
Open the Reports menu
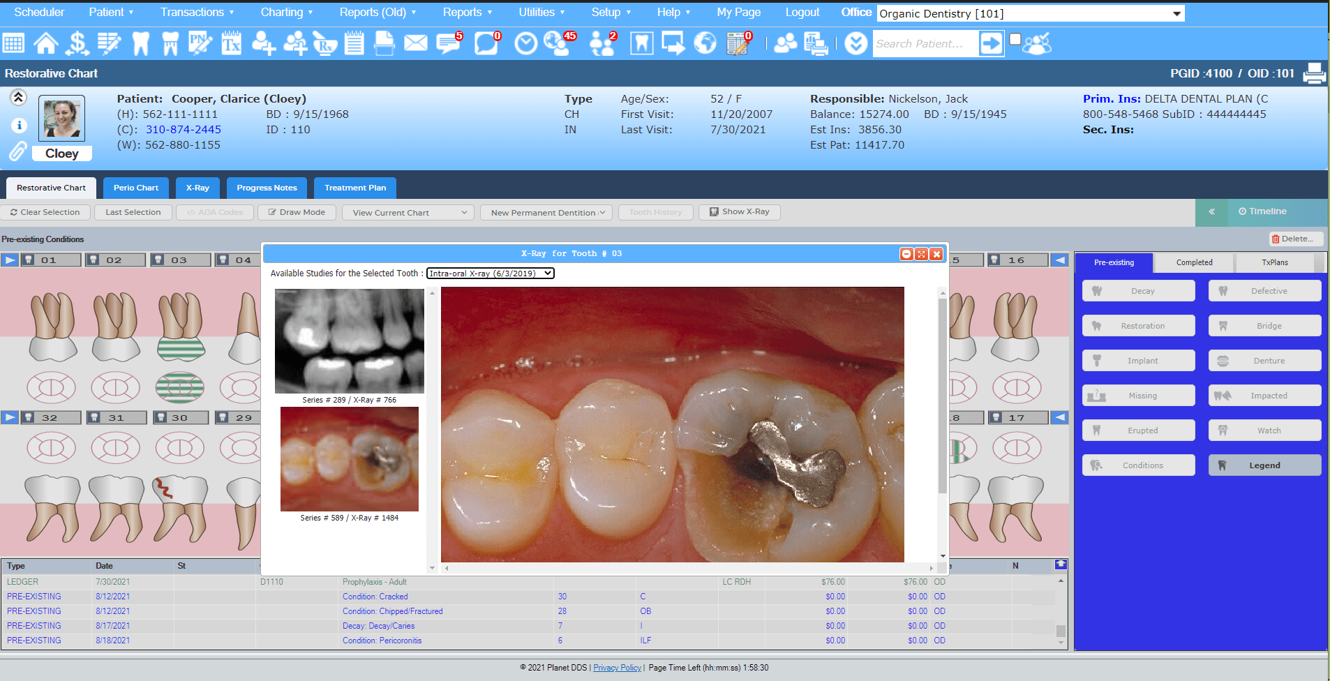click(463, 12)
